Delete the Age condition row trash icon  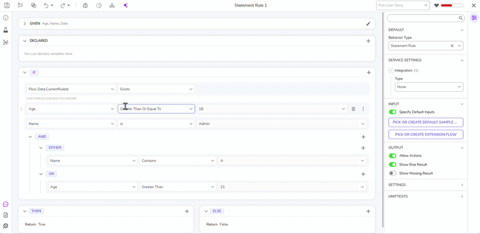coord(353,109)
